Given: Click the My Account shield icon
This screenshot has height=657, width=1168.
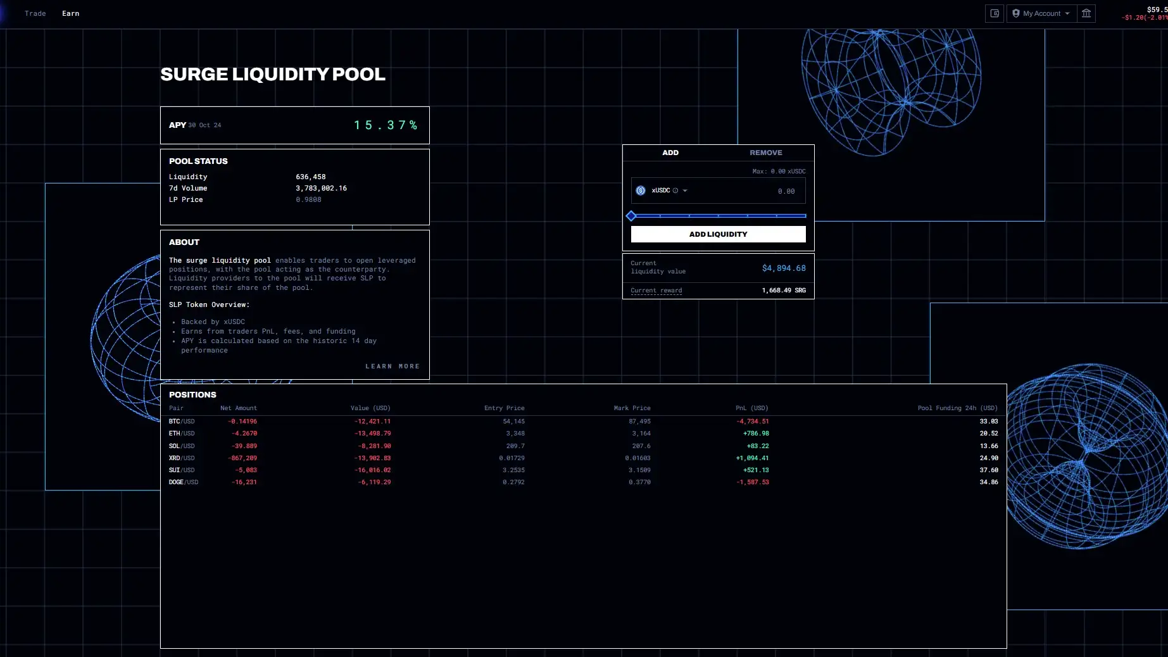Looking at the screenshot, I should pos(1016,13).
